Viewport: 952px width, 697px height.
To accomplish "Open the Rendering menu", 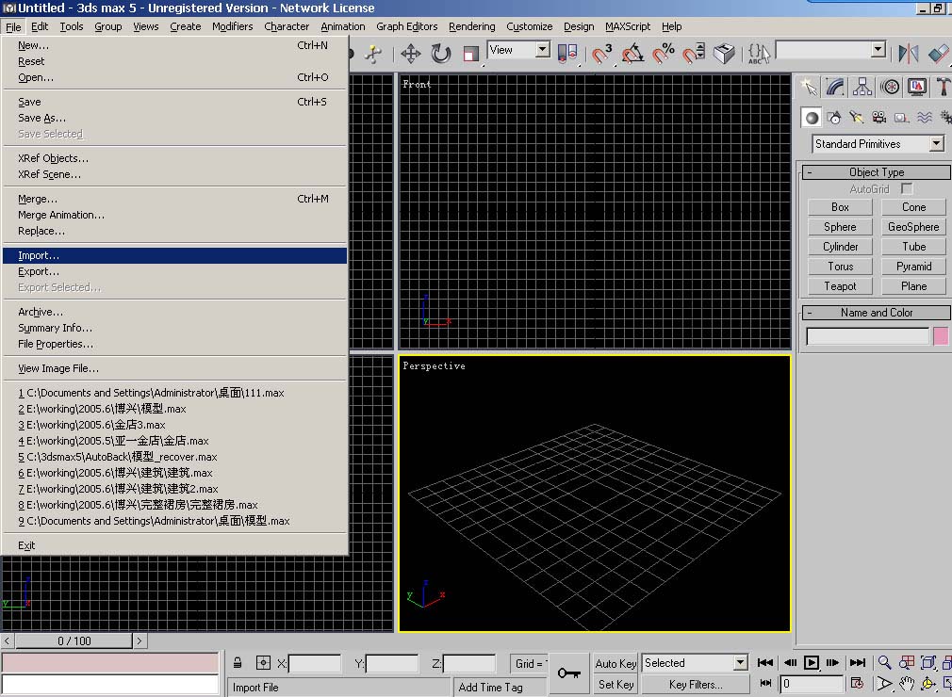I will pos(471,26).
